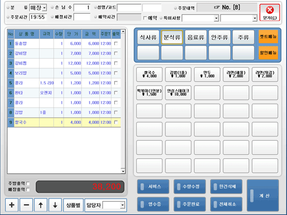Move selected row up with up-arrow button
287x215 pixels.
[x=41, y=205]
